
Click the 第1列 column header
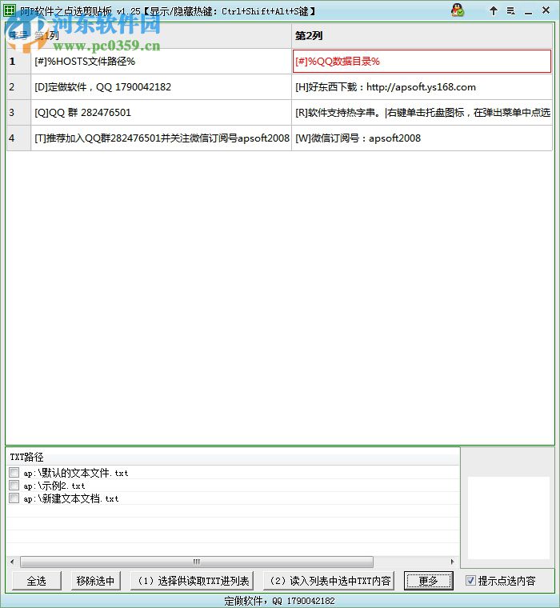(x=161, y=36)
